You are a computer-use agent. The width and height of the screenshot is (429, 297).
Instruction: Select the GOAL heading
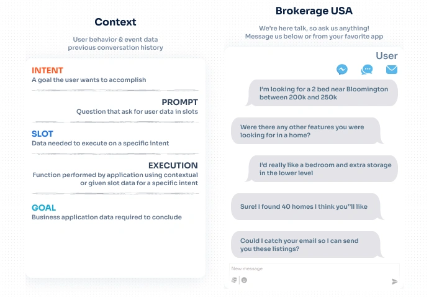pyautogui.click(x=43, y=208)
